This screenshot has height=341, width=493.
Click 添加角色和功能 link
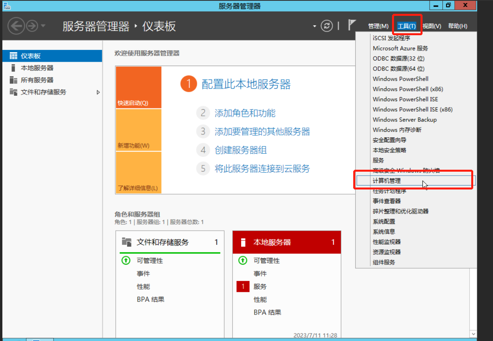click(x=245, y=113)
